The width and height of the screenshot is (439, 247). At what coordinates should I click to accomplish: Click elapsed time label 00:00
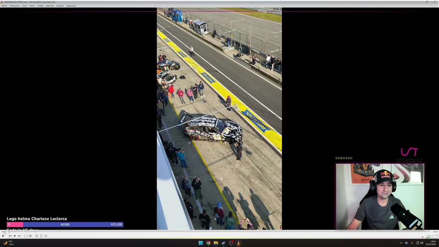(x=4, y=232)
